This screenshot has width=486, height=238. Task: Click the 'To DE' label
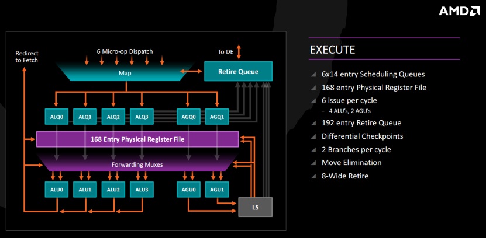[225, 51]
